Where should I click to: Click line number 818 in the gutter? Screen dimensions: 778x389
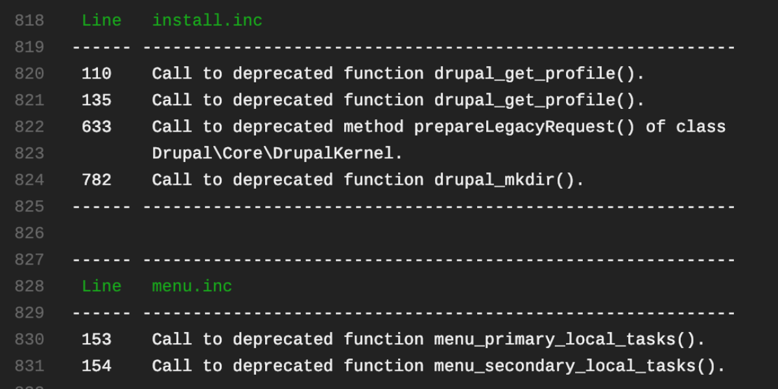click(29, 21)
